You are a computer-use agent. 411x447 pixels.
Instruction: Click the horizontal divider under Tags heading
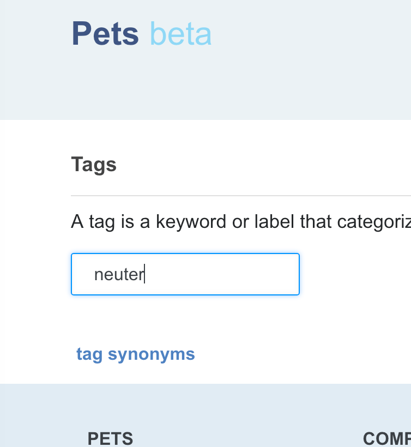click(240, 195)
